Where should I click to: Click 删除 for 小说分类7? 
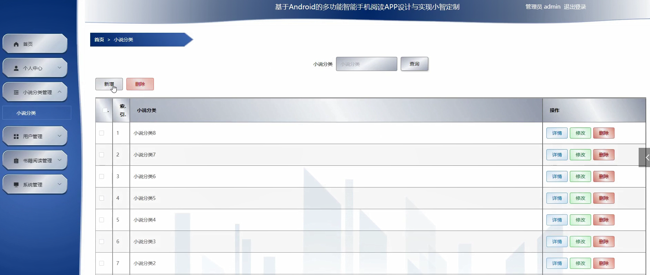pyautogui.click(x=604, y=155)
